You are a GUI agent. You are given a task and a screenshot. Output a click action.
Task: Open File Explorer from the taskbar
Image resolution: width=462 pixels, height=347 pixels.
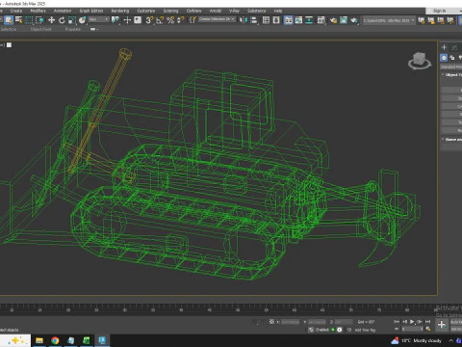[x=39, y=340]
